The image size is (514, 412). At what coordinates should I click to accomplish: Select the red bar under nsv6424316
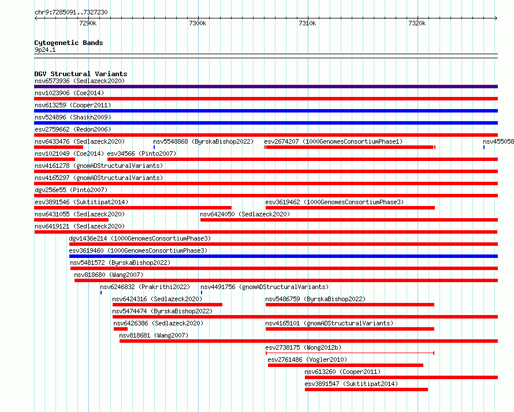point(167,305)
